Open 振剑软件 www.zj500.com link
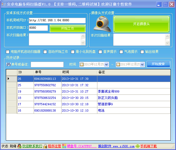176x150 pixels. [x=116, y=146]
